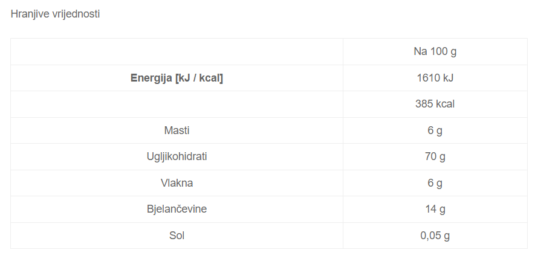Click the 'Bjelančevine' row label

tap(177, 209)
